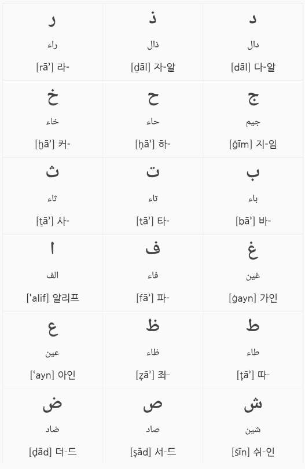Image resolution: width=305 pixels, height=469 pixels.
Task: Choose the ḫā' letter labeled 커-
Action: pyautogui.click(x=53, y=119)
